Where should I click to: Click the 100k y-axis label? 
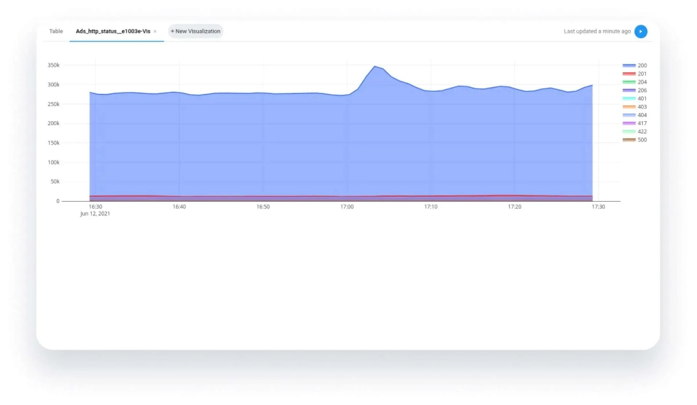54,162
